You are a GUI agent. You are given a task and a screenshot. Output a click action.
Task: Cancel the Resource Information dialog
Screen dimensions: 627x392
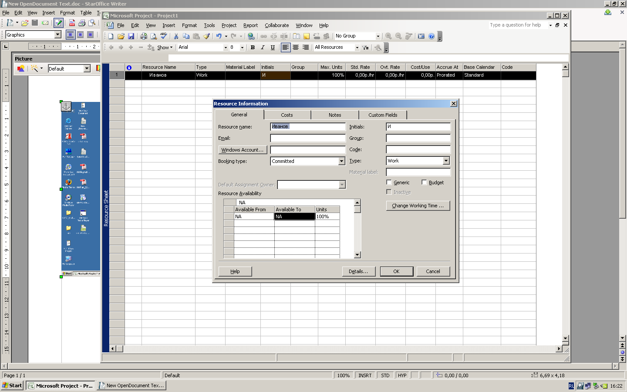[x=433, y=271]
